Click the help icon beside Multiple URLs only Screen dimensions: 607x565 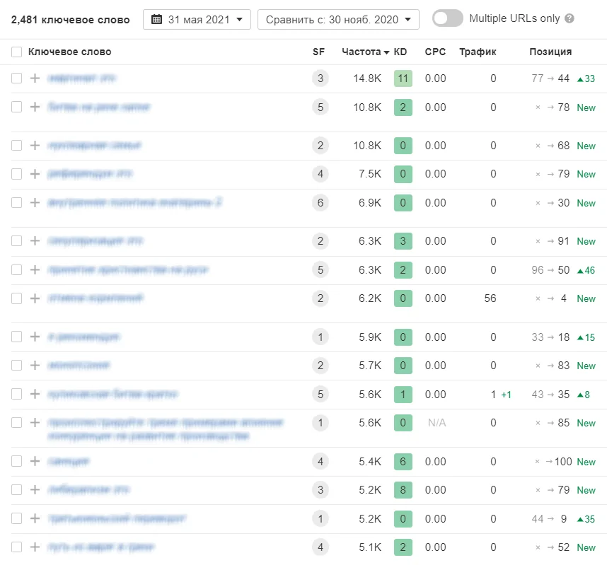(x=570, y=19)
